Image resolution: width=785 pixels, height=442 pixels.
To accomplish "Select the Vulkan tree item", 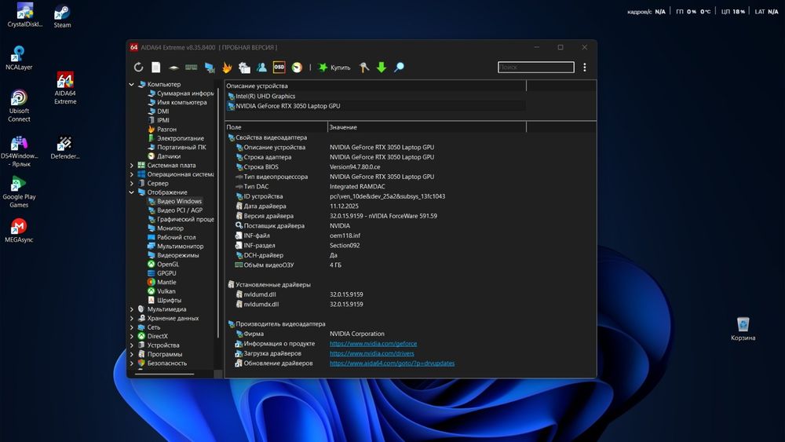I will coord(161,291).
